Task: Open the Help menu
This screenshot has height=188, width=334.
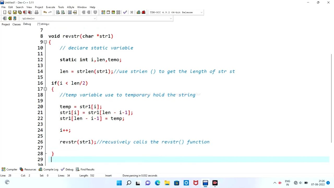Action: click(92, 7)
